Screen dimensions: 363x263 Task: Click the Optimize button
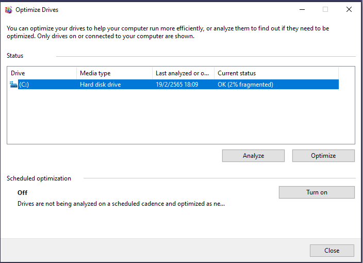click(323, 156)
